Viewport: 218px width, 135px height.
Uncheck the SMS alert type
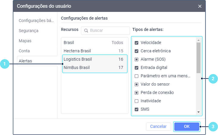[137, 109]
